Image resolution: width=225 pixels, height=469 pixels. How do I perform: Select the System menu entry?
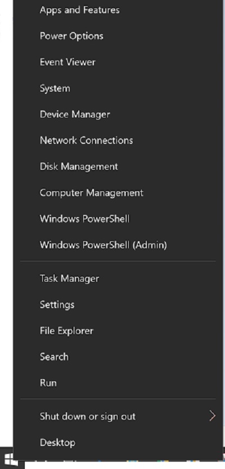pos(55,88)
